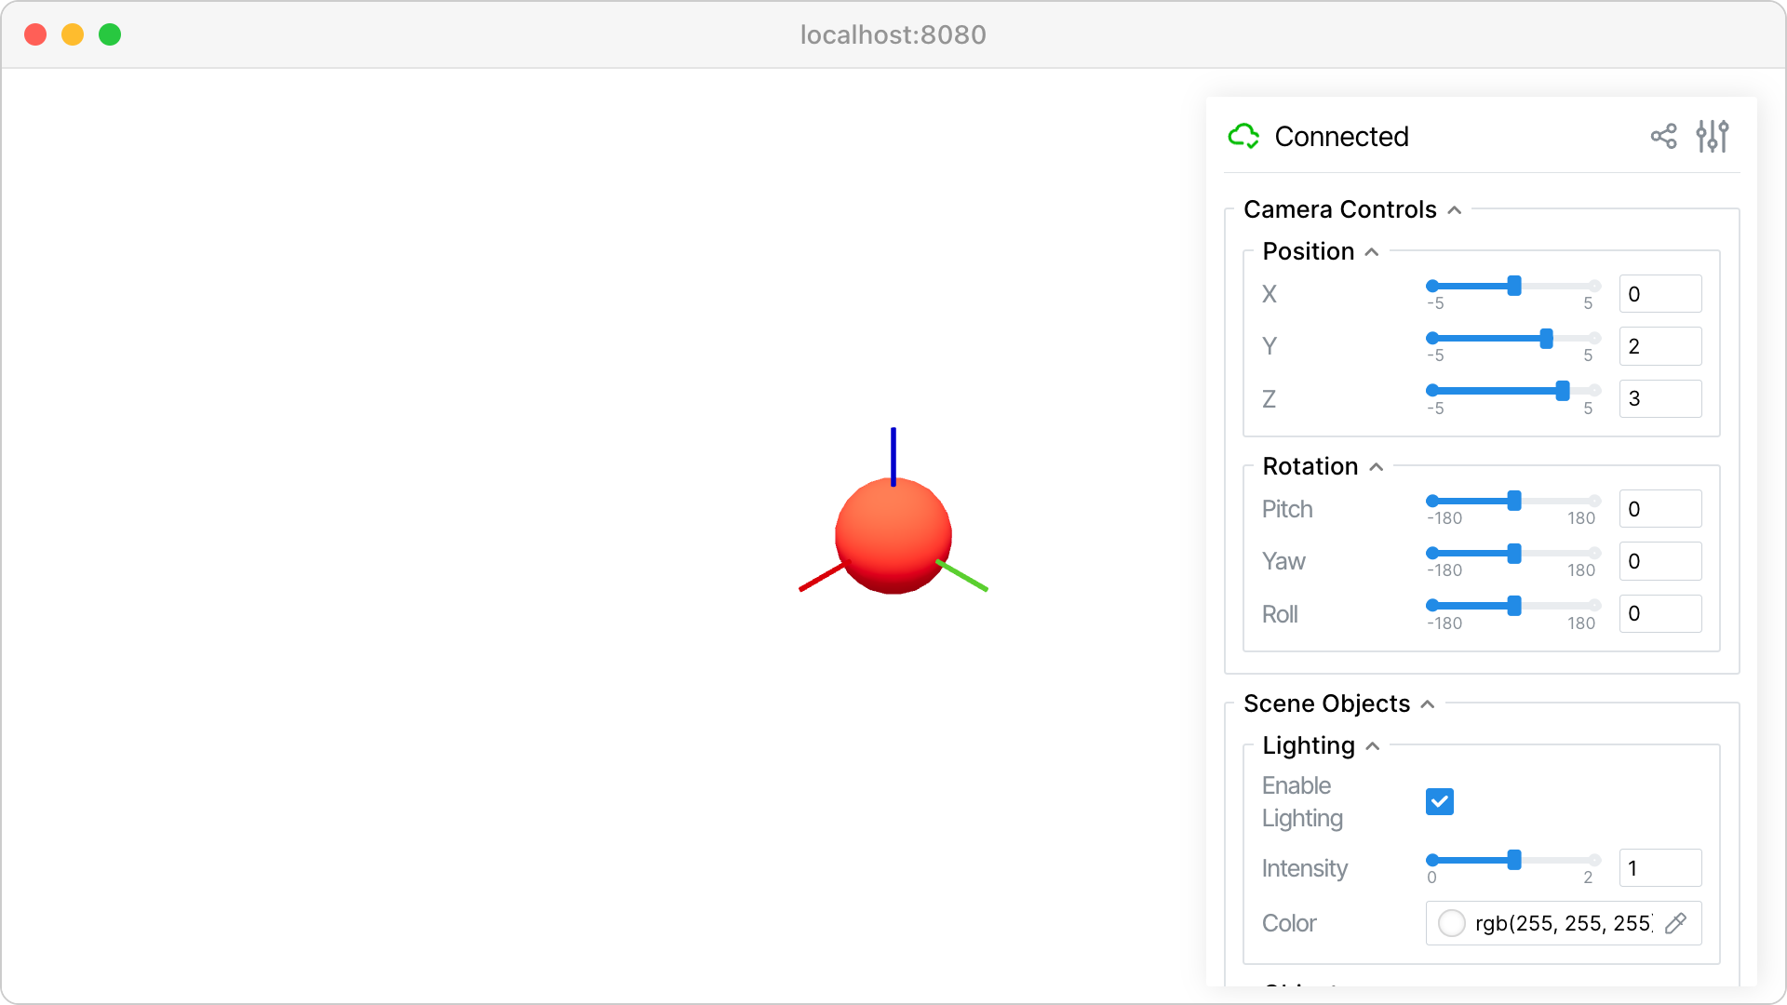Click the Connected status text

point(1341,137)
